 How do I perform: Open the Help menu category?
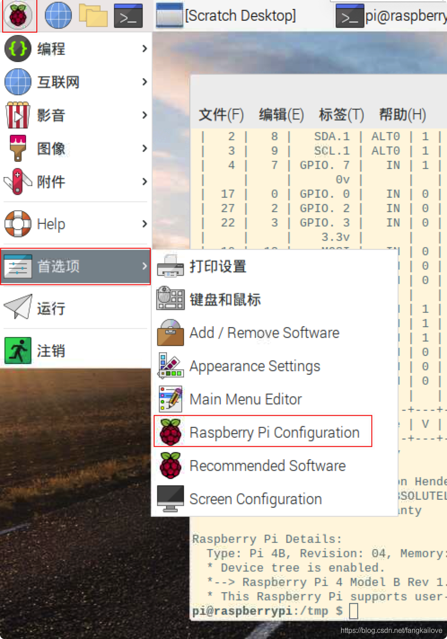(76, 224)
